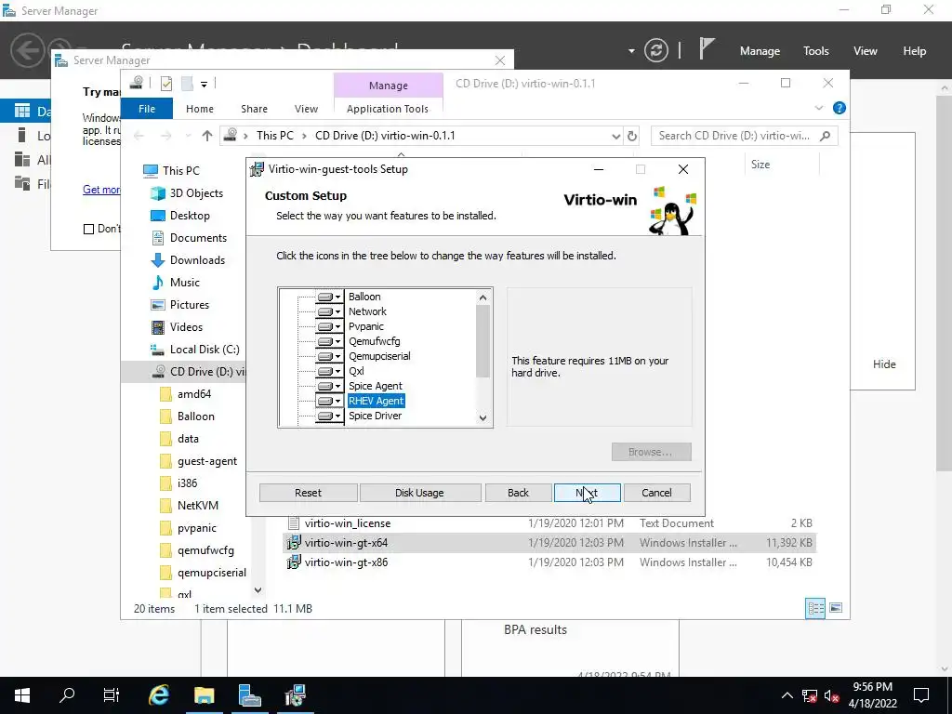
Task: Open RHEV Agent feature install dropdown icon
Action: [x=329, y=401]
